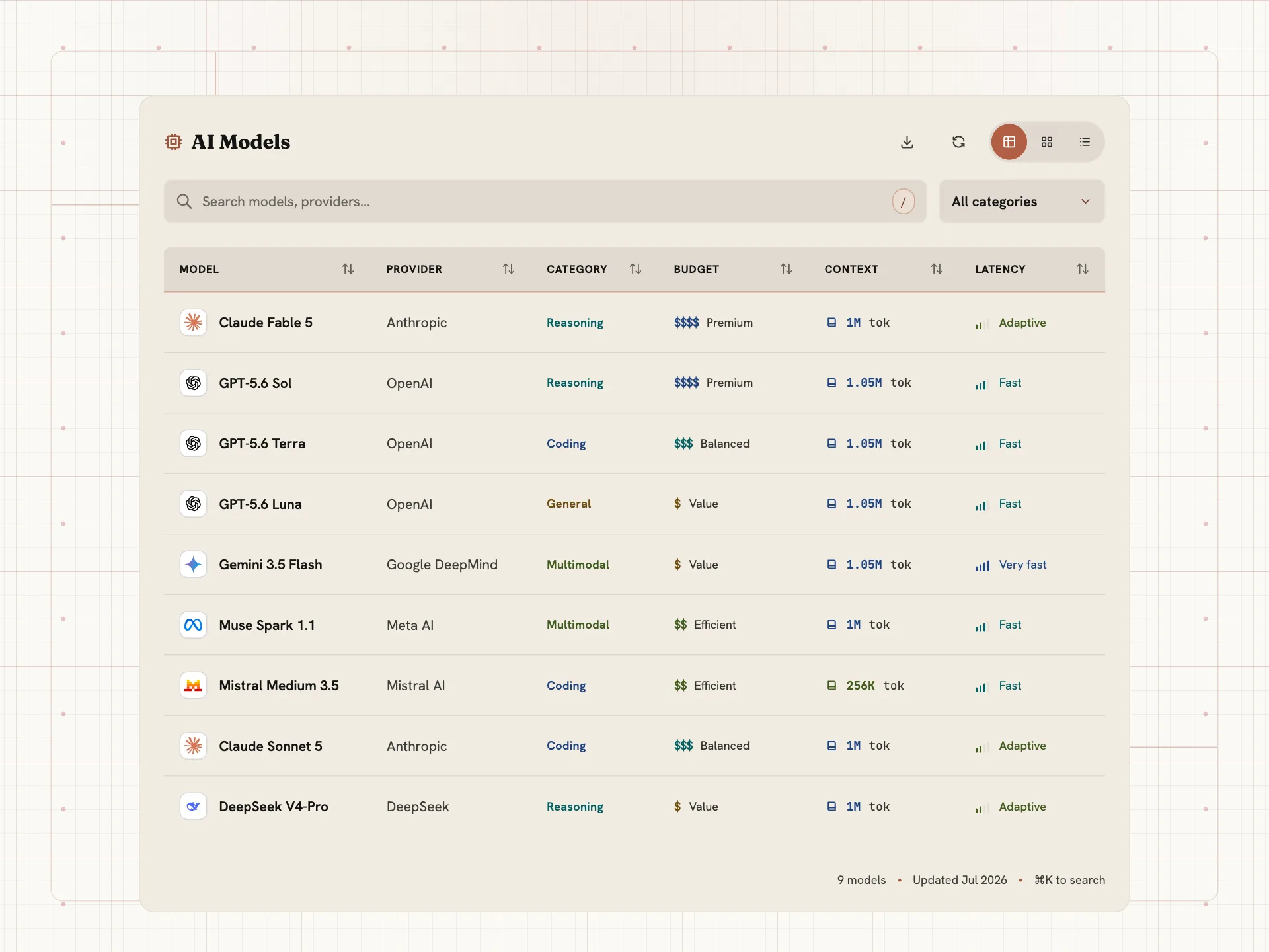Image resolution: width=1269 pixels, height=952 pixels.
Task: Click the GPT-5.6 Luna logo icon
Action: coord(193,504)
